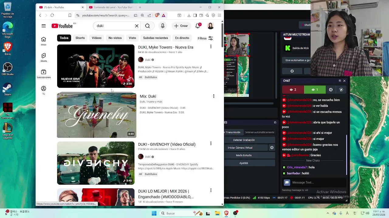Open Suscripciones in the sidebar
The image size is (389, 218).
43,74
